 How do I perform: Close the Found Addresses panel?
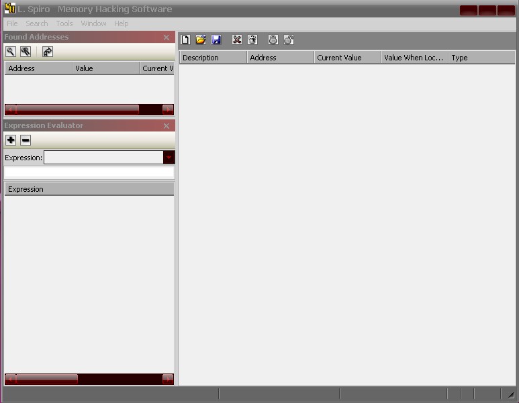(x=167, y=38)
